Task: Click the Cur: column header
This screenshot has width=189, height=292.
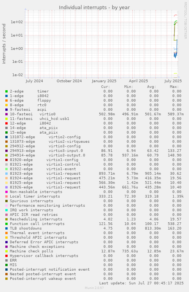Action: 106,87
